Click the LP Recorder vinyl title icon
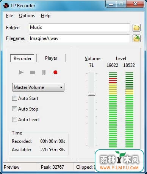 (6, 6)
